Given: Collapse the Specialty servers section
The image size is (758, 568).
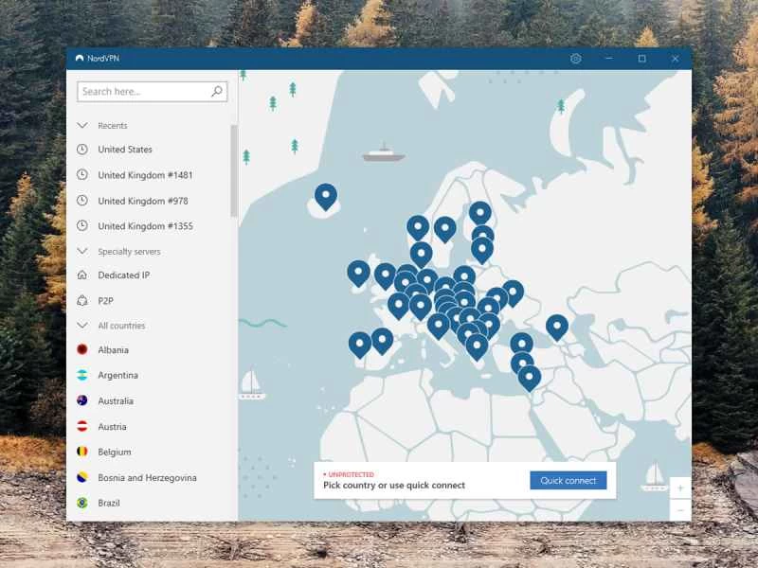Looking at the screenshot, I should tap(83, 251).
